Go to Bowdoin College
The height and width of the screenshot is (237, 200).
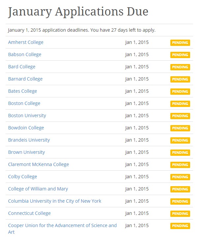coord(26,128)
